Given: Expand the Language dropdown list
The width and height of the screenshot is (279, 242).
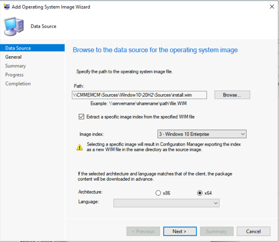Looking at the screenshot, I should pyautogui.click(x=166, y=203).
